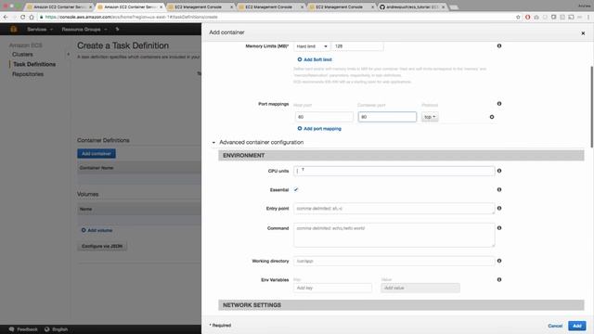Click the browser address bar
Viewport: 594px width, 334px height.
(277, 17)
